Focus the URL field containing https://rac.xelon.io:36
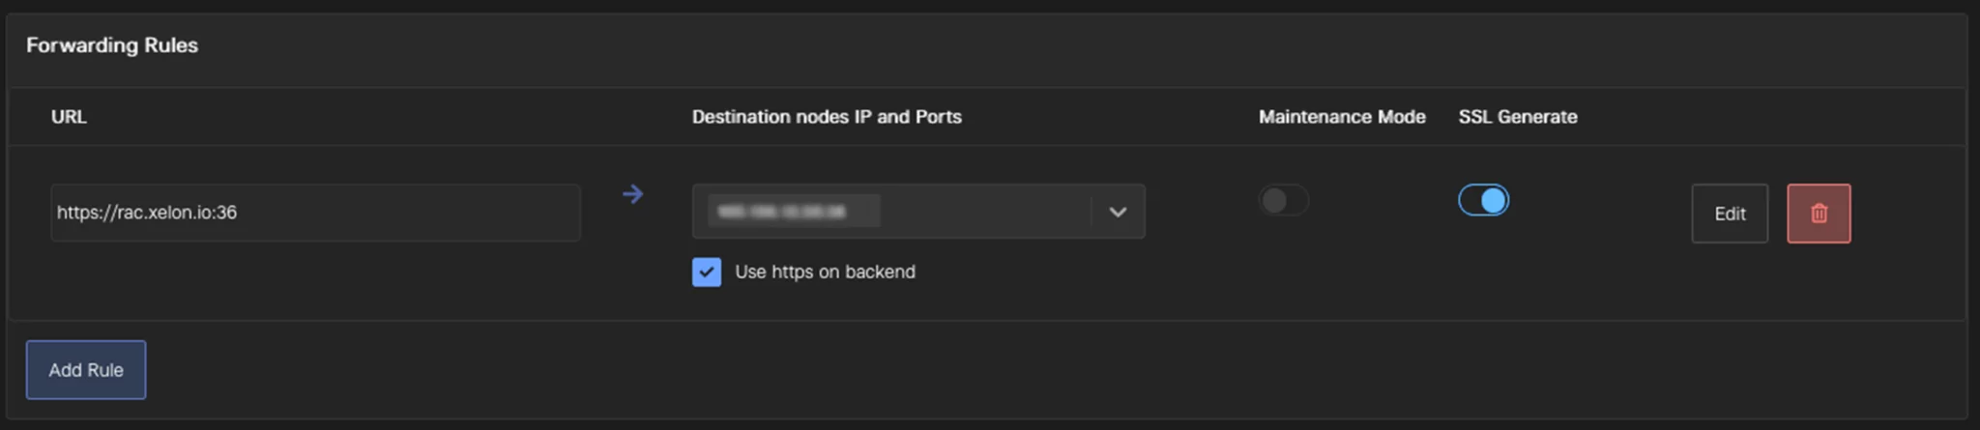This screenshot has height=430, width=1980. (x=315, y=213)
